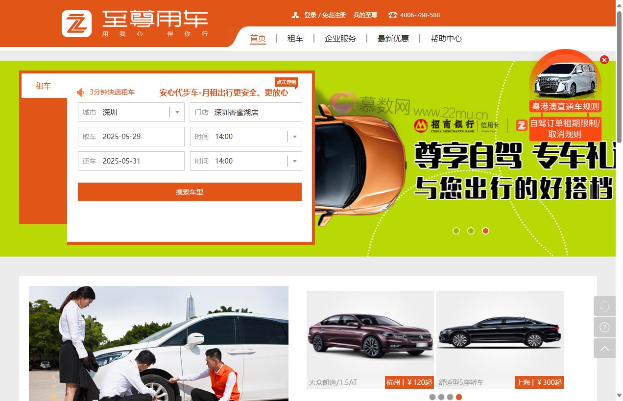Switch to the 最新优惠 tab
623x401 pixels.
point(393,38)
